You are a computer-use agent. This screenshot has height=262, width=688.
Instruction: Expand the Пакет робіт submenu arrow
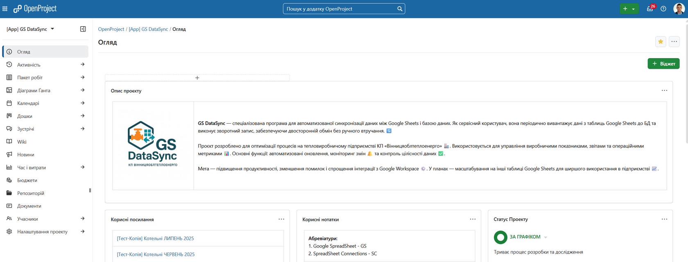pyautogui.click(x=83, y=77)
